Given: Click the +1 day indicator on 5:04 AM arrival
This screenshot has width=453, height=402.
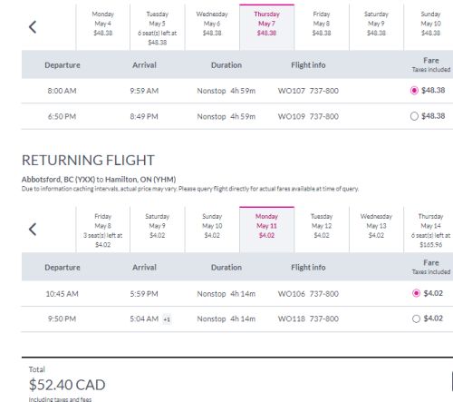Looking at the screenshot, I should pos(167,319).
